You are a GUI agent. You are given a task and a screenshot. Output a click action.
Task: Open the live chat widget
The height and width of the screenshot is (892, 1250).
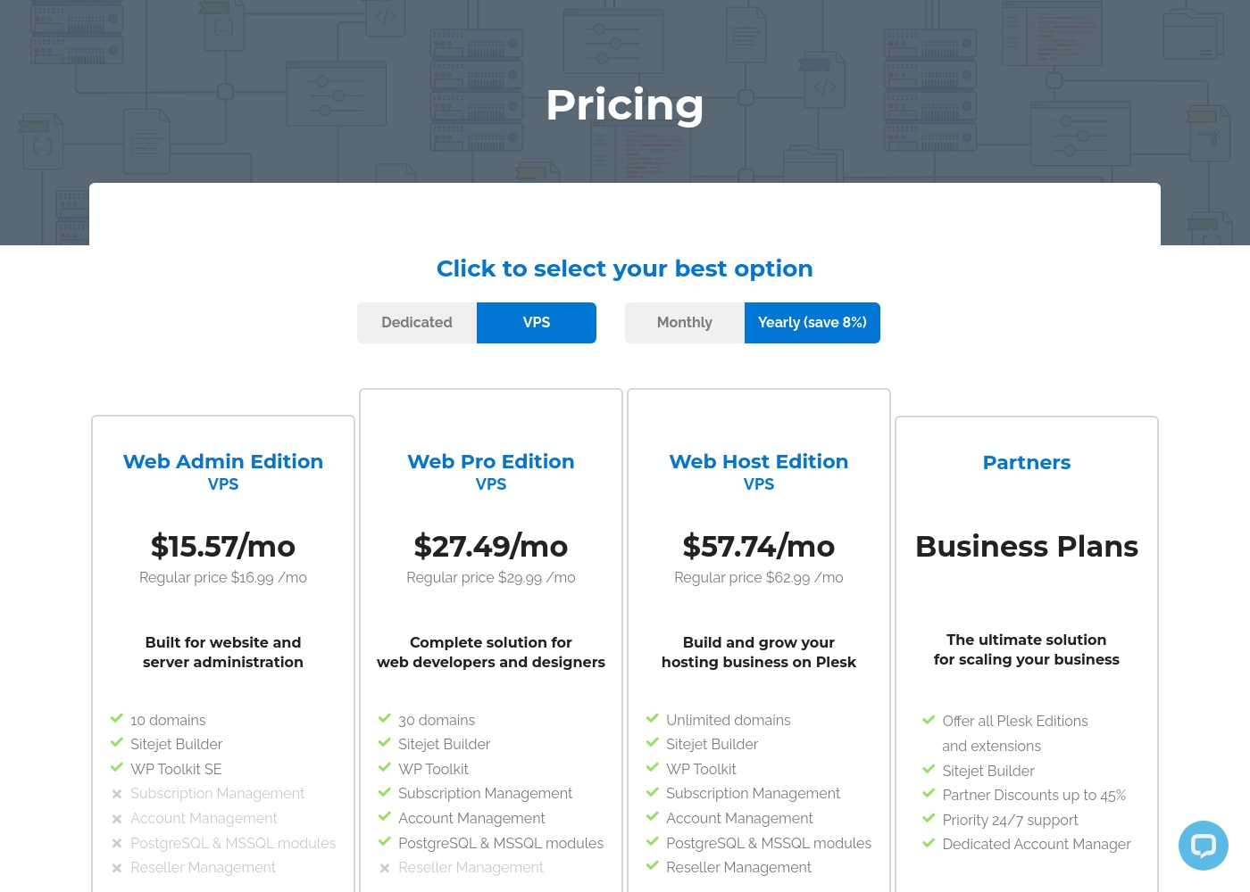1204,846
